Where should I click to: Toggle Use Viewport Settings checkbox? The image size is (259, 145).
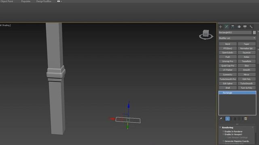226,137
